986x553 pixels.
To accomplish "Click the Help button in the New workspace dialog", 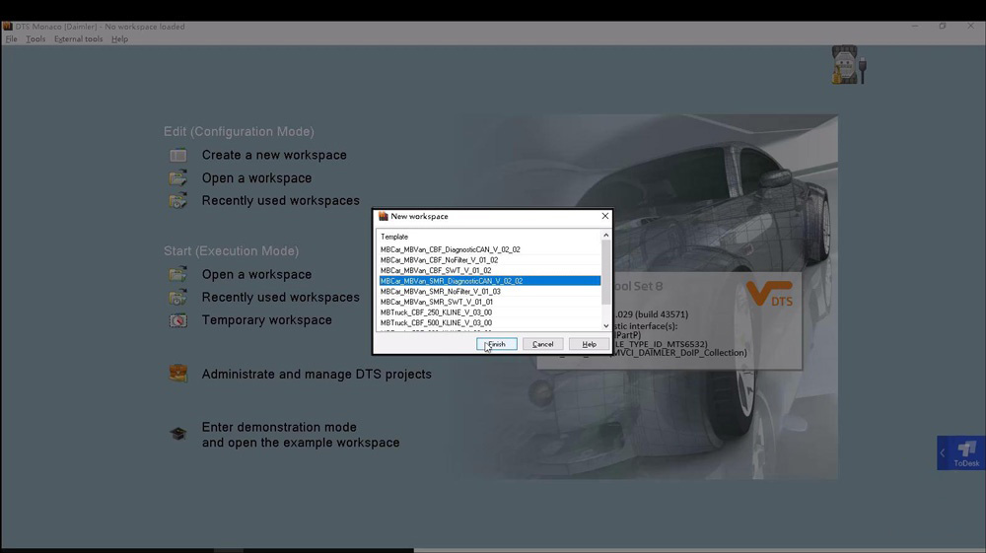I will (x=590, y=344).
